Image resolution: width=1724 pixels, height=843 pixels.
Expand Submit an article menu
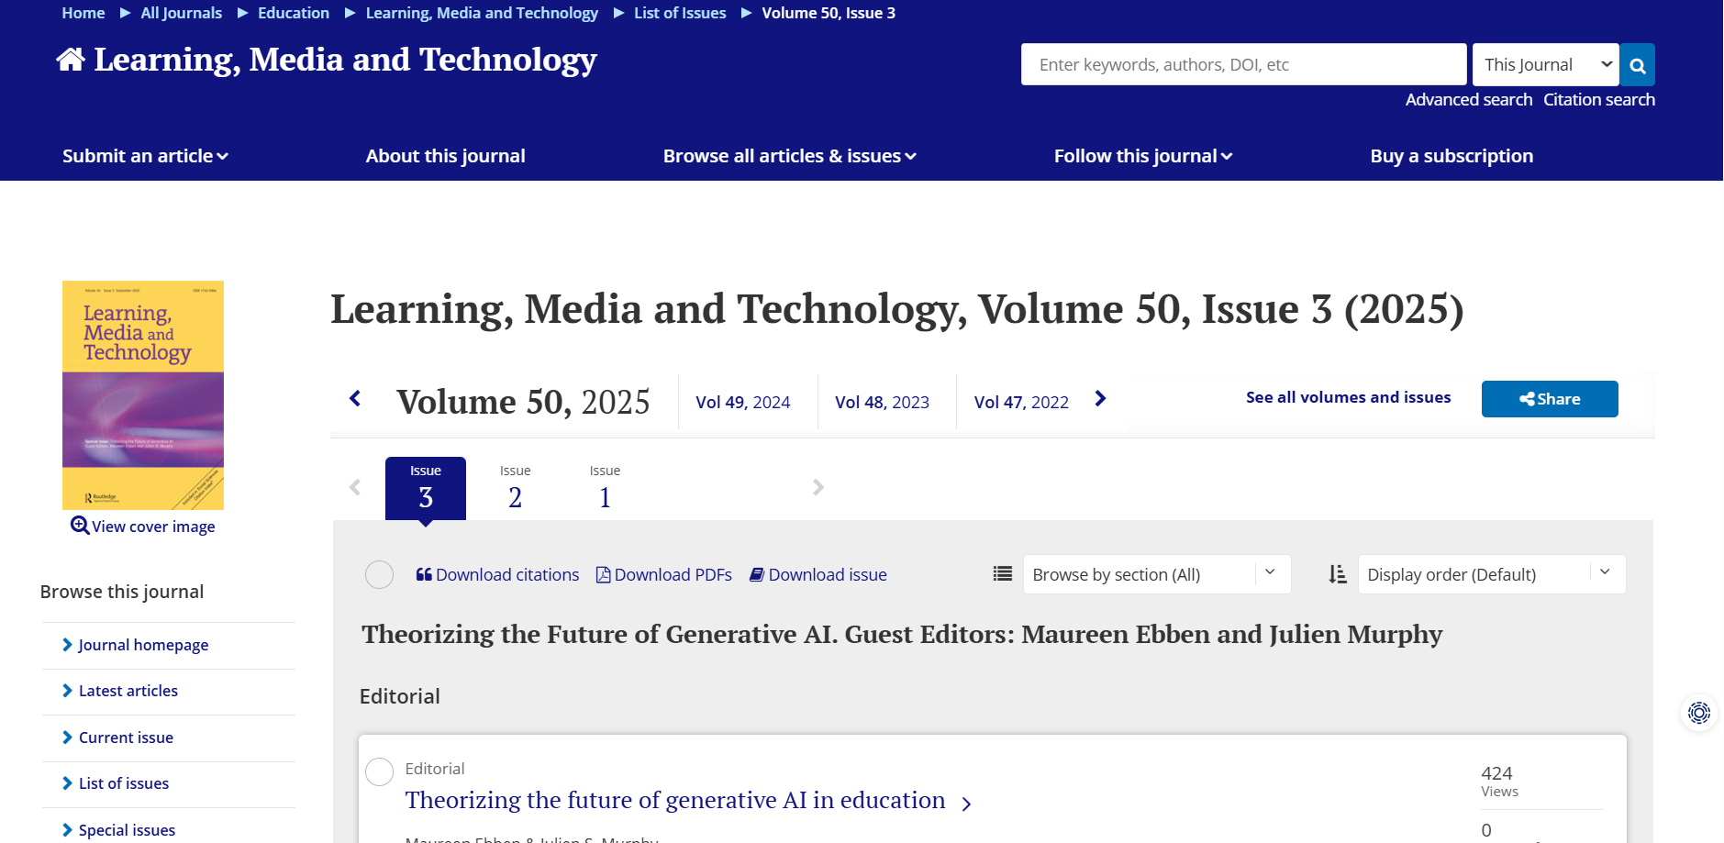tap(145, 156)
